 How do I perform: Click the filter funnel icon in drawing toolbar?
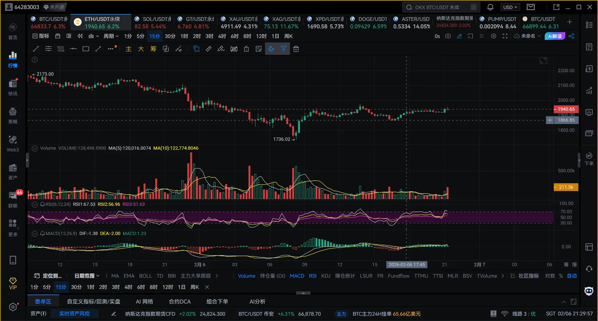[283, 49]
